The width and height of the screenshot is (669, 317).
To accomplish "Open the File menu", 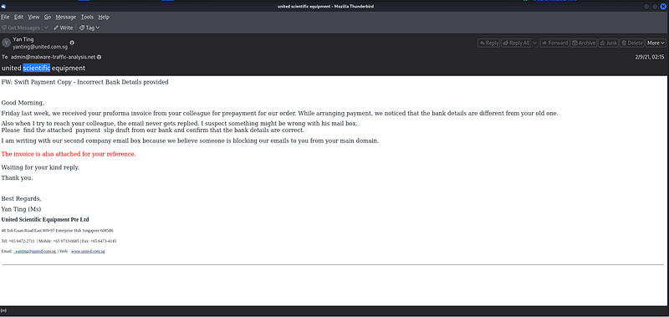I will (5, 17).
